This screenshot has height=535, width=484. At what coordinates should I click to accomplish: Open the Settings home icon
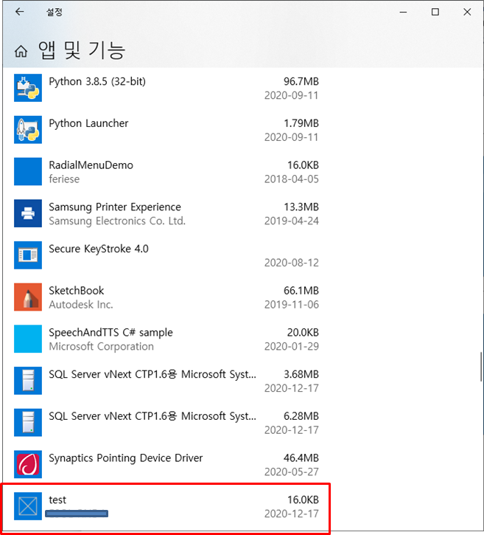pyautogui.click(x=21, y=52)
